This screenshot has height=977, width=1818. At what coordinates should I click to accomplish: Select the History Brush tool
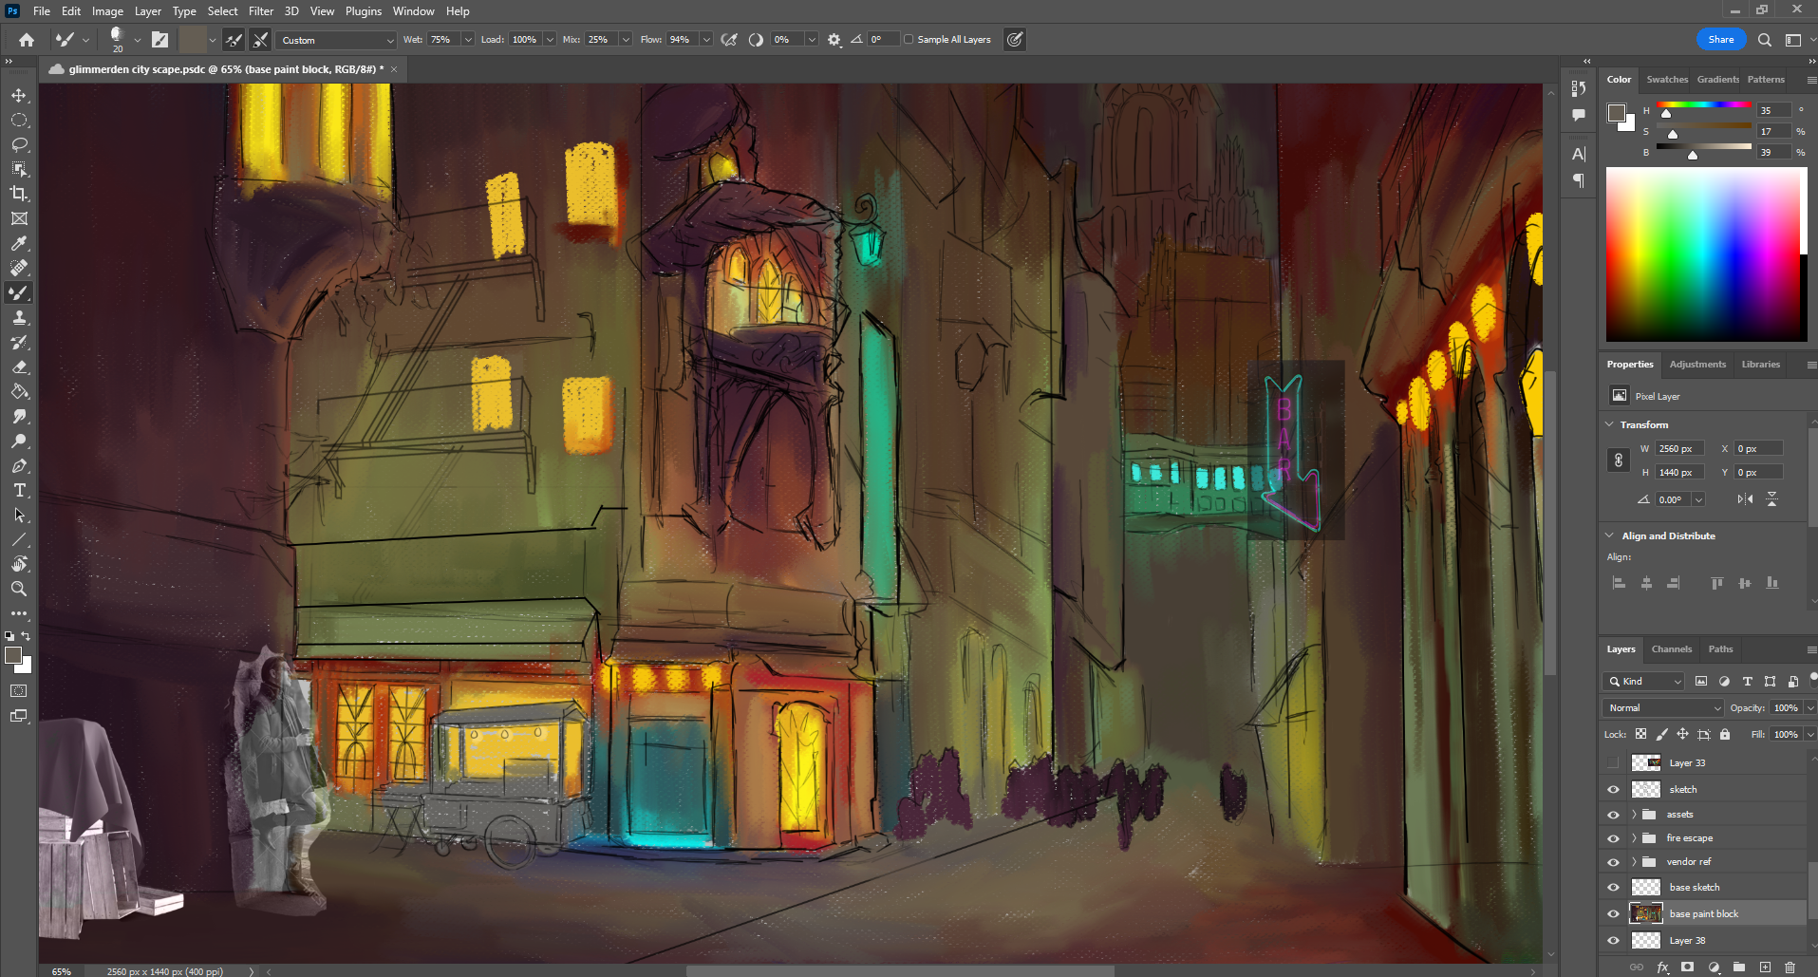[x=19, y=343]
